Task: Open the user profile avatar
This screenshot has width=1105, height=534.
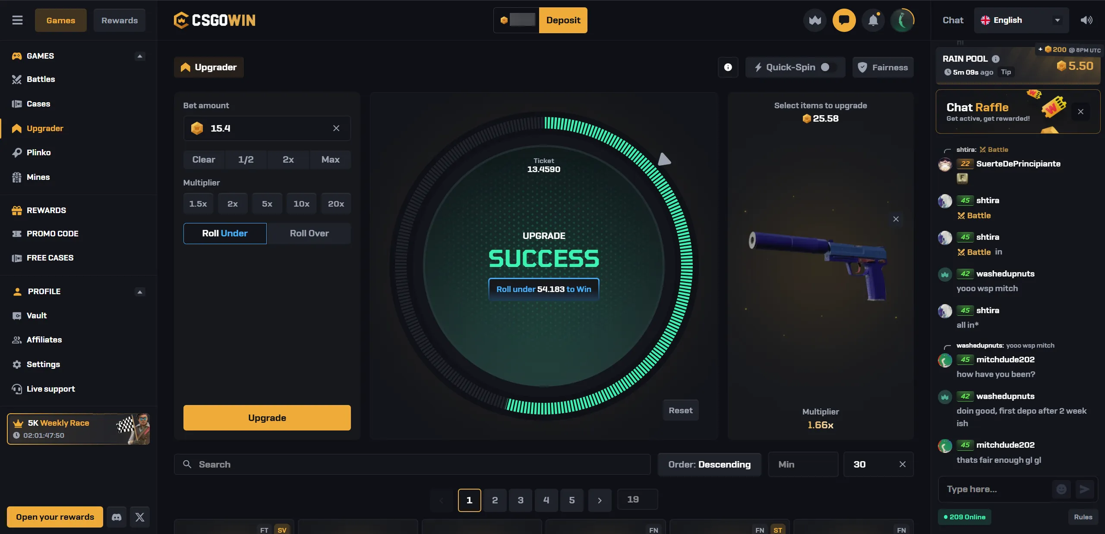Action: click(x=902, y=20)
